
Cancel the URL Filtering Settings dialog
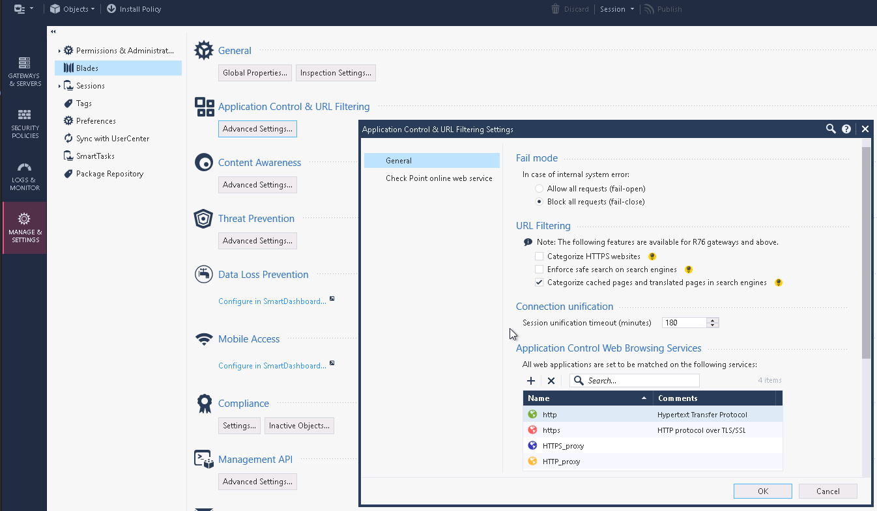(828, 491)
